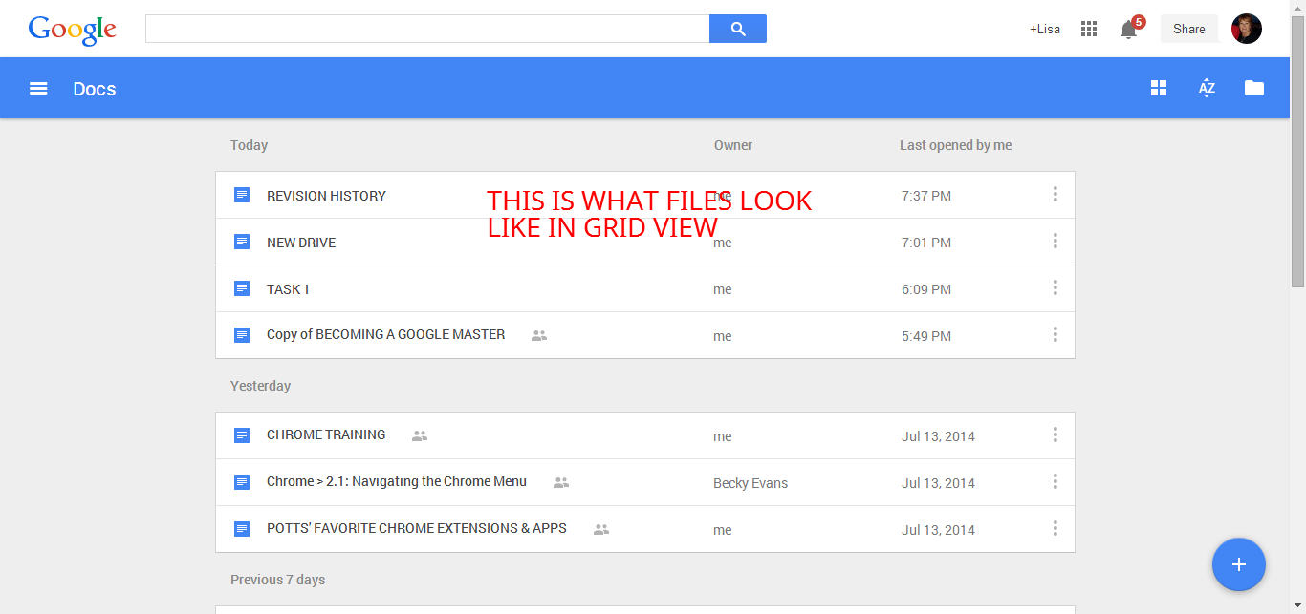Screen dimensions: 1306x614
Task: Open more options for Copy of BECOMING A GOOGLE MASTER
Action: point(1056,335)
